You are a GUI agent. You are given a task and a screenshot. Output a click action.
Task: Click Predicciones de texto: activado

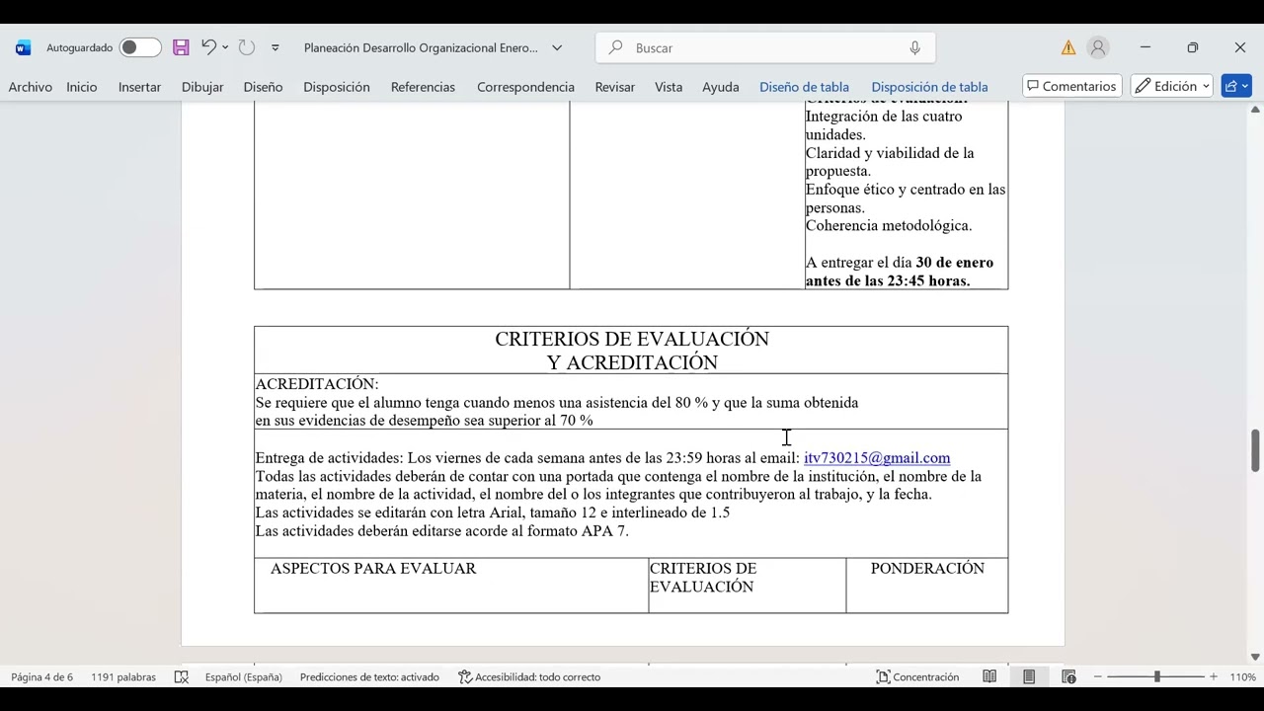pos(369,677)
